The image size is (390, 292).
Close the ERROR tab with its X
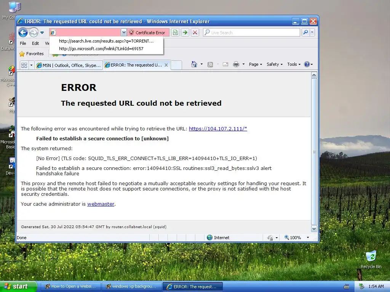166,65
